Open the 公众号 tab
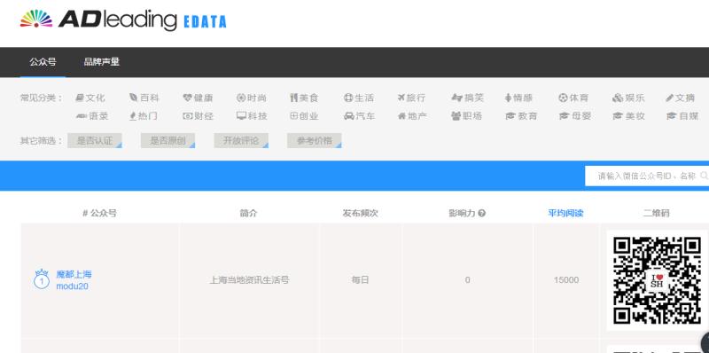709x353 pixels. 43,62
